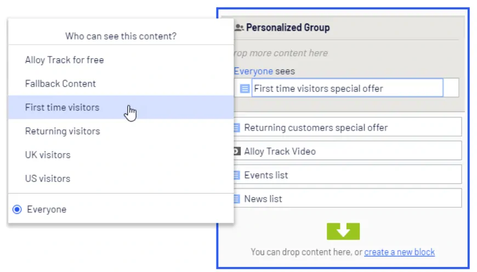Select the Fallback Content option

point(121,84)
